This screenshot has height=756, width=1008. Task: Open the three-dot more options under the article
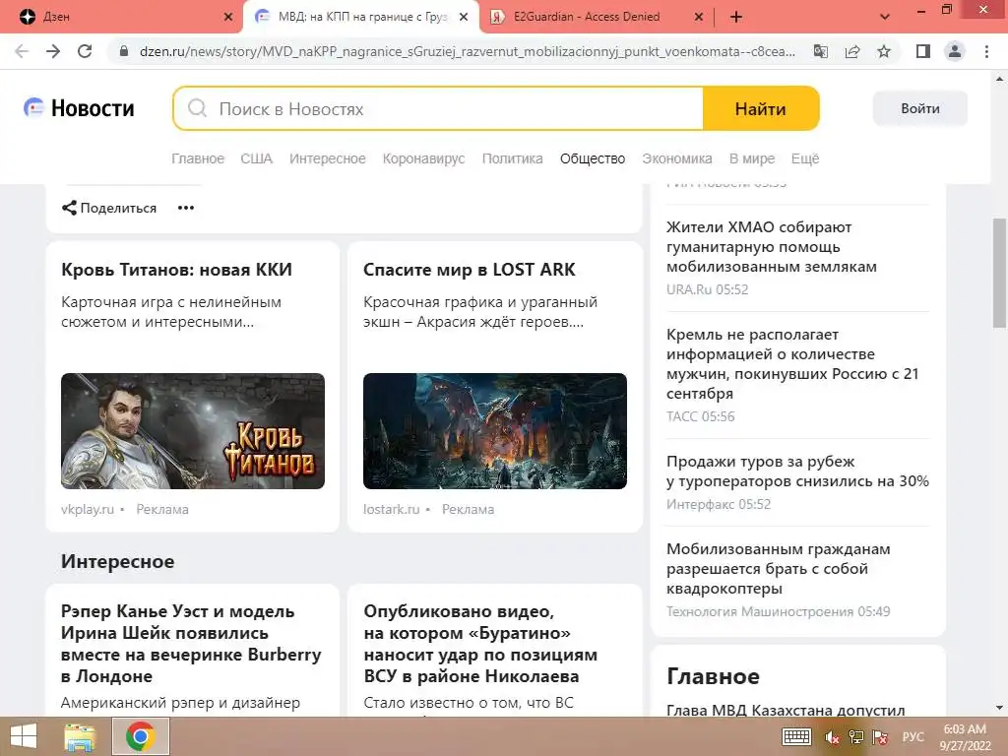pyautogui.click(x=186, y=208)
